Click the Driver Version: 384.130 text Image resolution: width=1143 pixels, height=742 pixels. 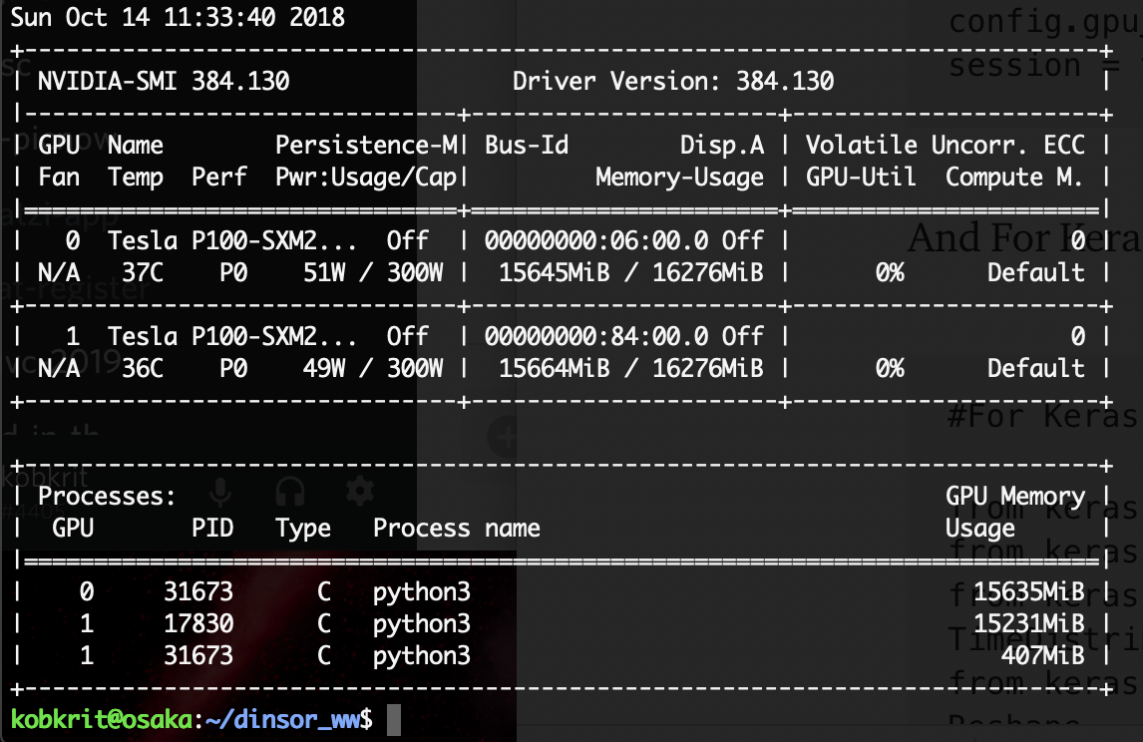(673, 81)
